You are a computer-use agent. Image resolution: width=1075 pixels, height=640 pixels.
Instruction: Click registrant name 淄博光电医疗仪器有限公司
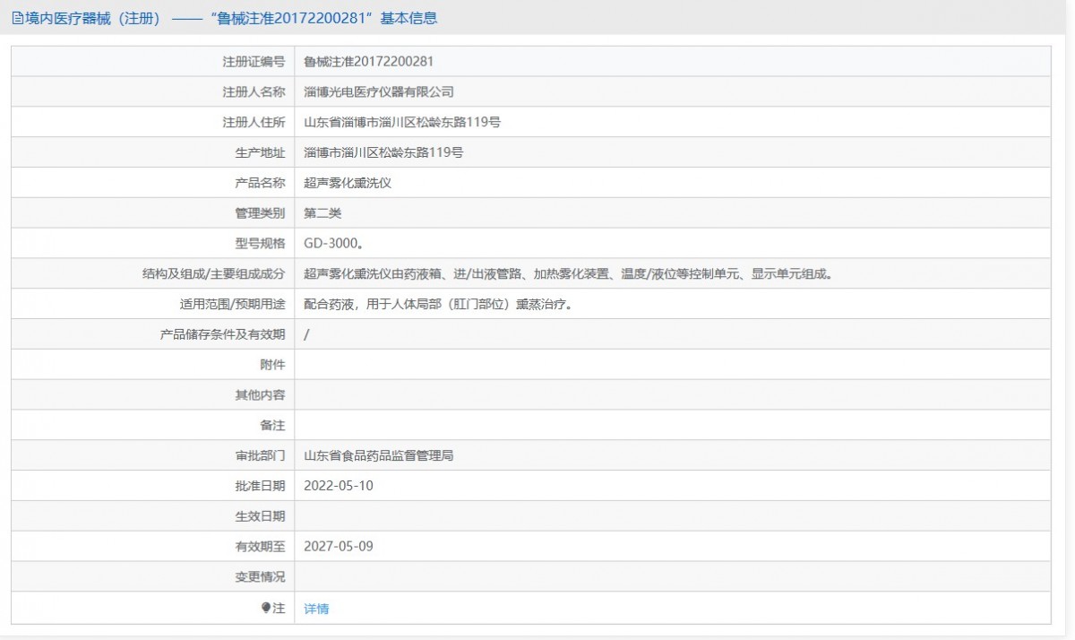coord(379,92)
